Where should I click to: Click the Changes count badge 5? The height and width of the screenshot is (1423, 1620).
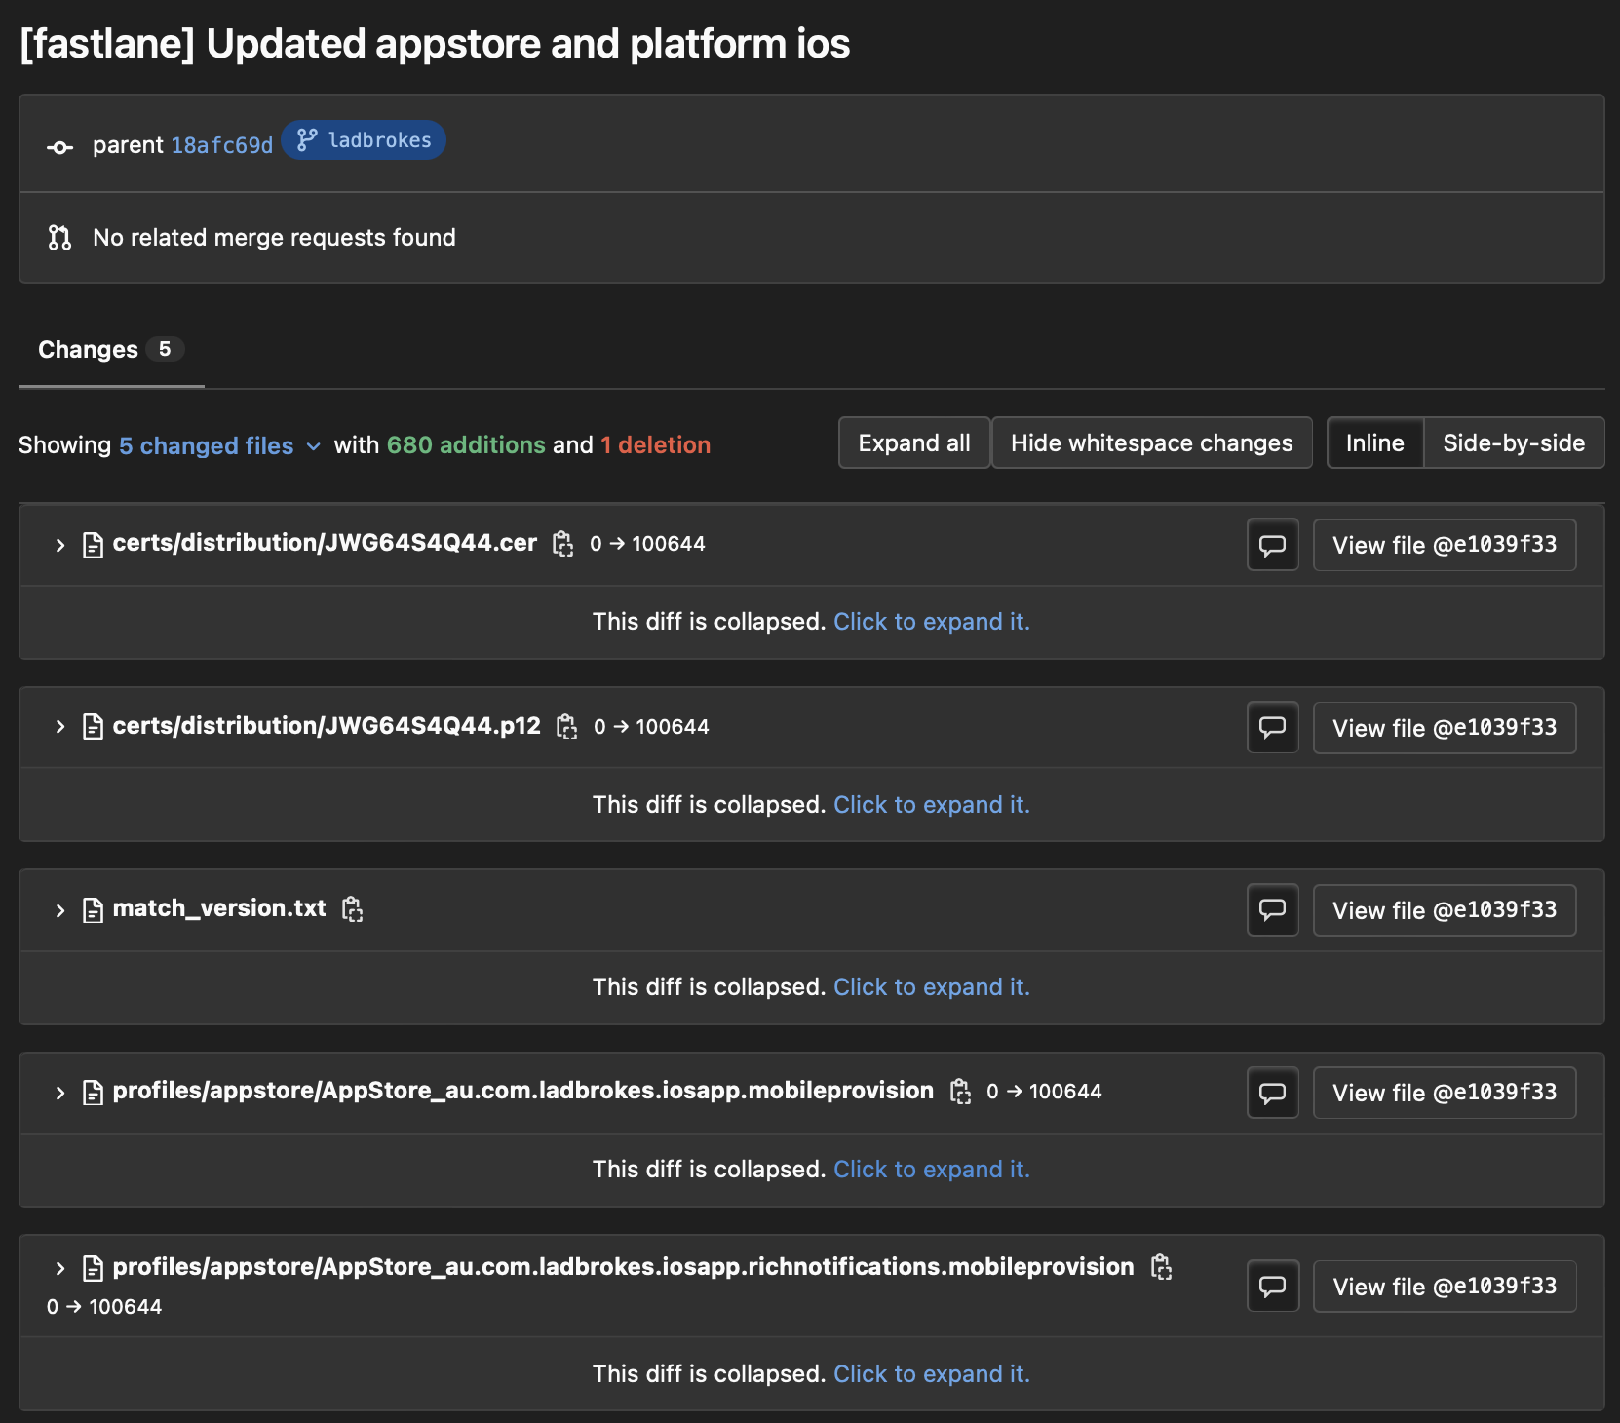[165, 349]
